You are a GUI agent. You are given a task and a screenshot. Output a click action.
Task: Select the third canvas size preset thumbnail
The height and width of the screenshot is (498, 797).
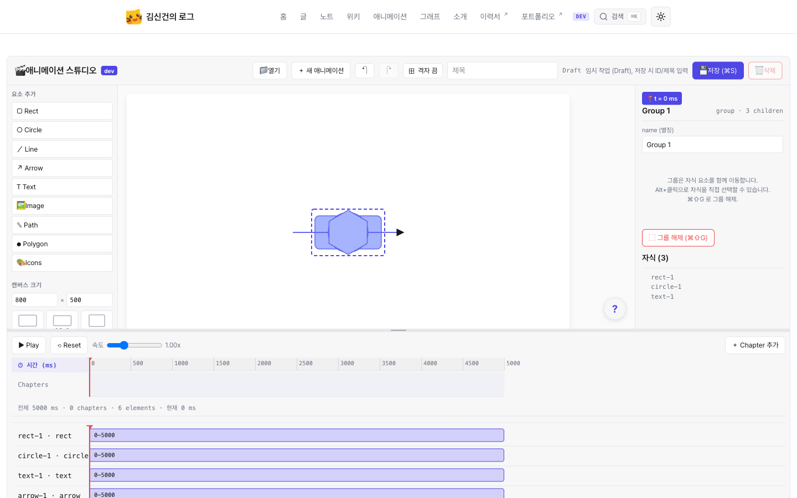coord(97,320)
